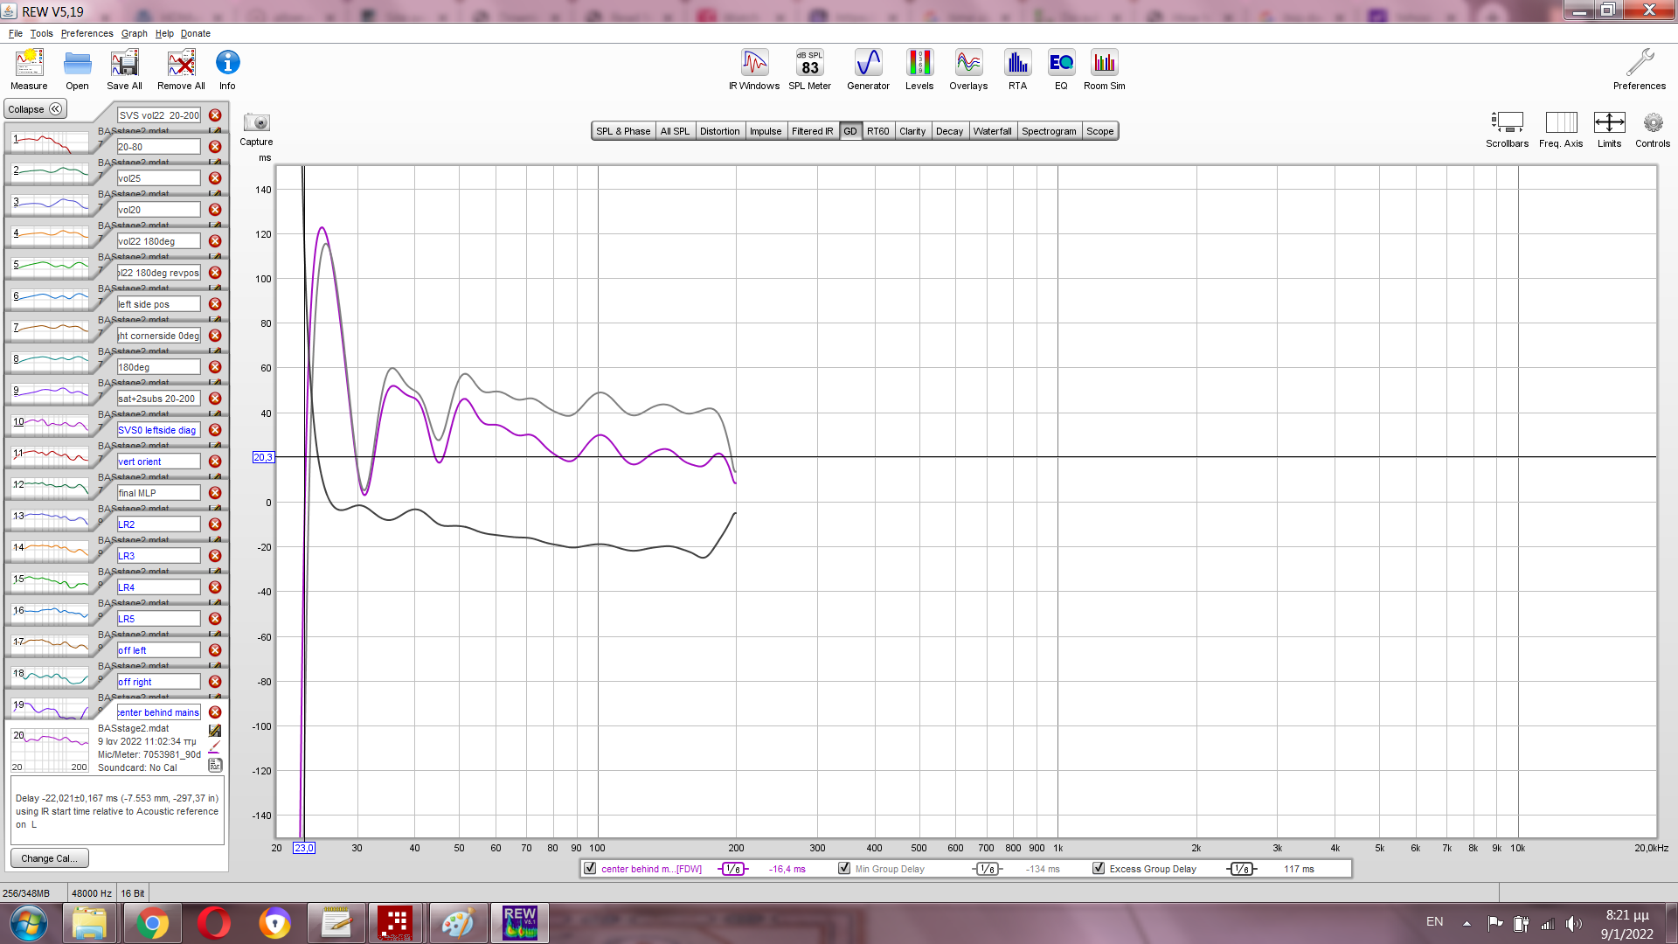Toggle the Excess Group Delay trace checkbox
Viewport: 1678px width, 944px height.
[x=1099, y=869]
